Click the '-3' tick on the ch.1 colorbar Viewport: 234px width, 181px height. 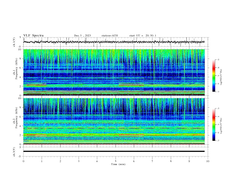coord(218,59)
